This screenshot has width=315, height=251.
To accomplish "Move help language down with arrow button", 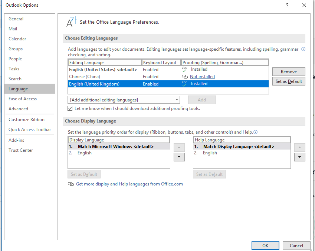I will 299,157.
